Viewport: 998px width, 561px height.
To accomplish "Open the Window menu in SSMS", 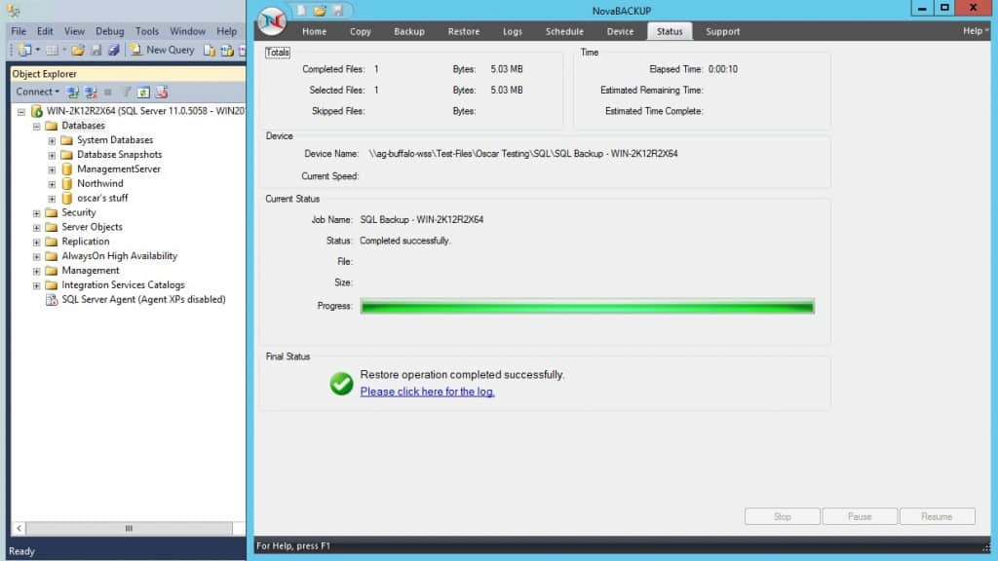I will (187, 31).
